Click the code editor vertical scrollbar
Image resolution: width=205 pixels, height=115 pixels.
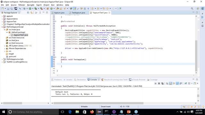point(196,56)
